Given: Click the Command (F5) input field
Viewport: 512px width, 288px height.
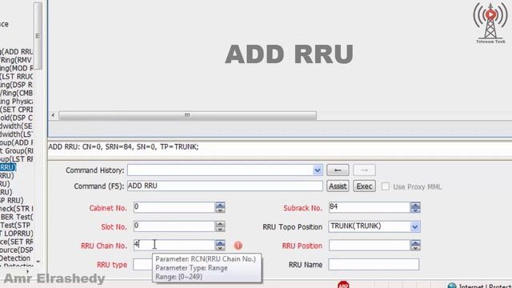Looking at the screenshot, I should coord(225,186).
